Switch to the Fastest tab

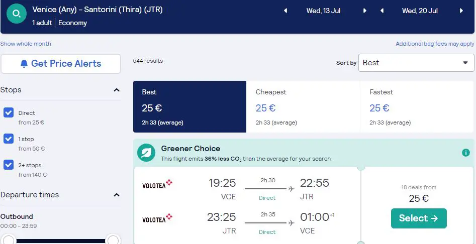click(417, 107)
